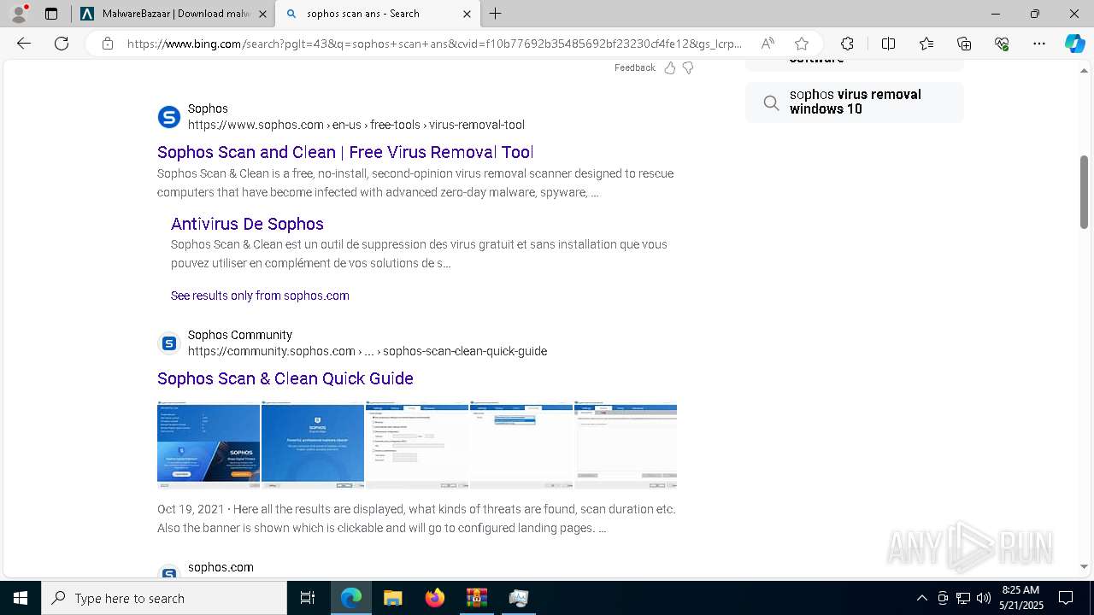The width and height of the screenshot is (1094, 615).
Task: Open File Explorer from taskbar
Action: [392, 598]
